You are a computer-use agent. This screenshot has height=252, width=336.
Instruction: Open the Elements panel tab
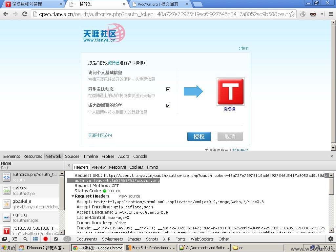coord(11,156)
